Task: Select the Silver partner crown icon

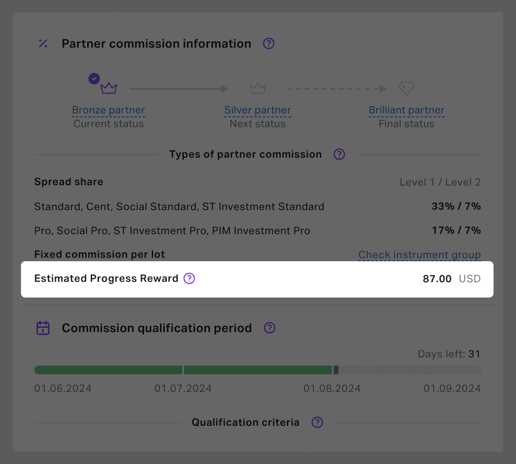Action: (x=258, y=88)
